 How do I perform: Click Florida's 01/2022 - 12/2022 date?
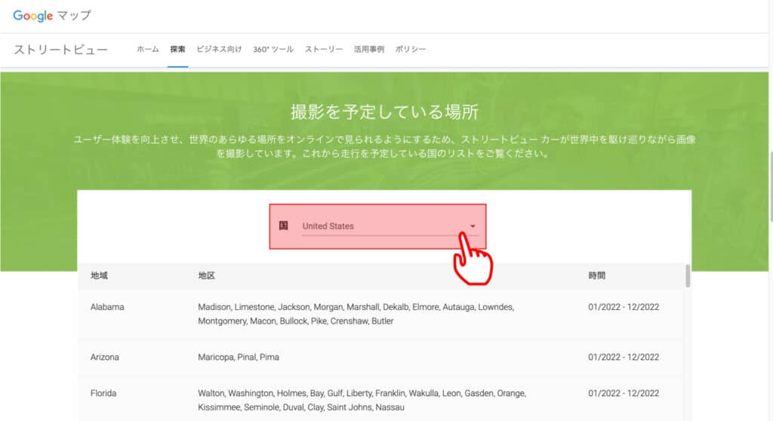point(624,393)
